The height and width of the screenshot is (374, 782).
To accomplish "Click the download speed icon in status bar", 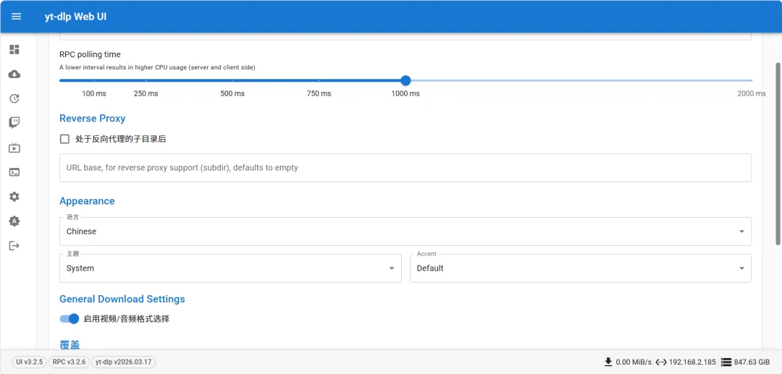I will click(608, 362).
